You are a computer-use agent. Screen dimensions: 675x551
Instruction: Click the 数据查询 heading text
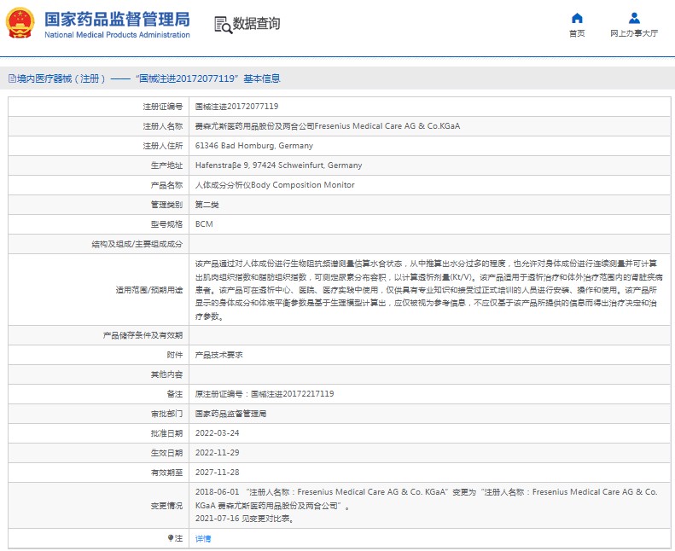(x=256, y=23)
